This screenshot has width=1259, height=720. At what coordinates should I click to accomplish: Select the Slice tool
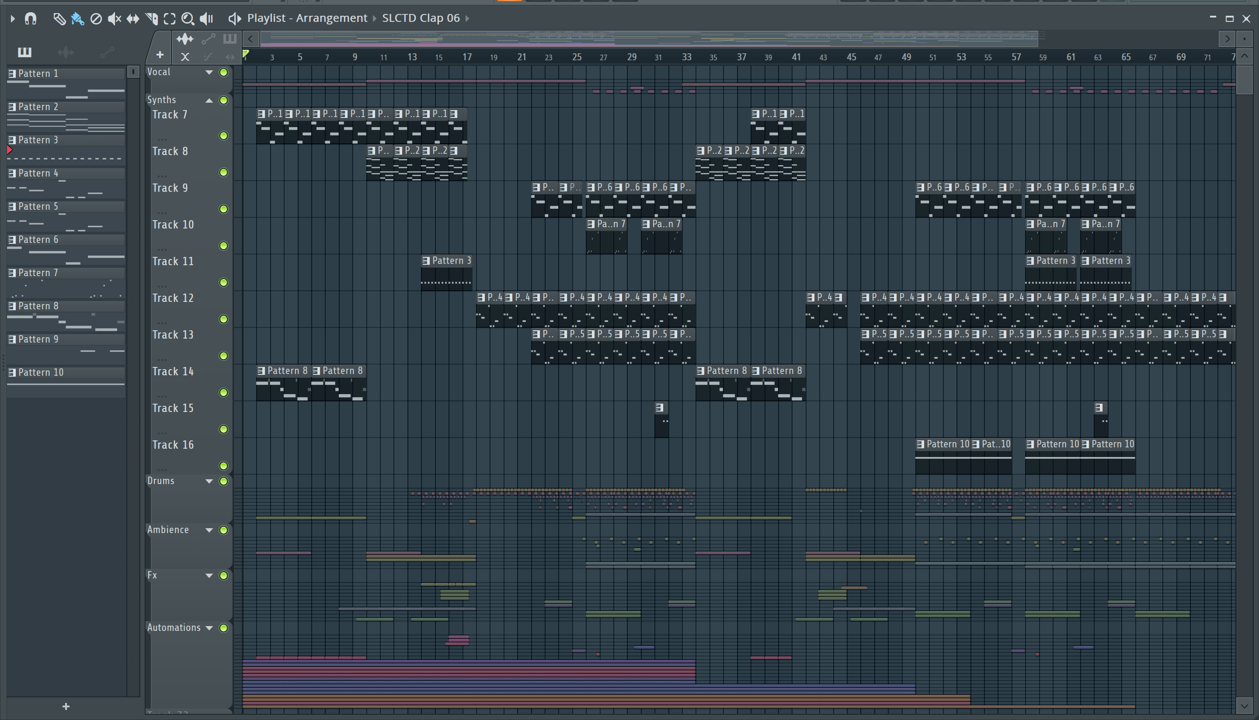[x=151, y=19]
